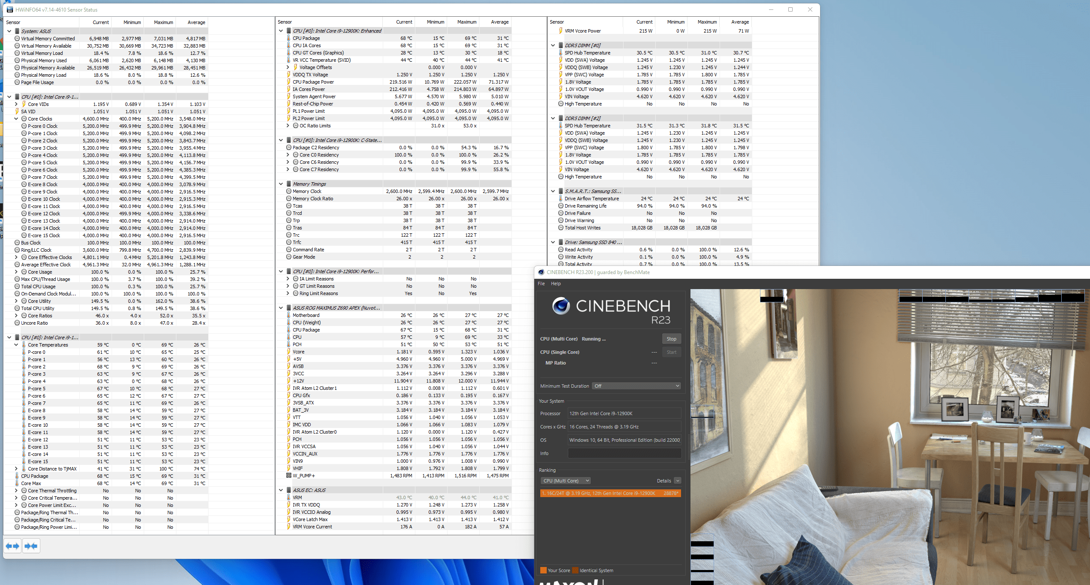Image resolution: width=1090 pixels, height=585 pixels.
Task: Click the CPU Package Power 219.516 W value
Action: coord(400,82)
